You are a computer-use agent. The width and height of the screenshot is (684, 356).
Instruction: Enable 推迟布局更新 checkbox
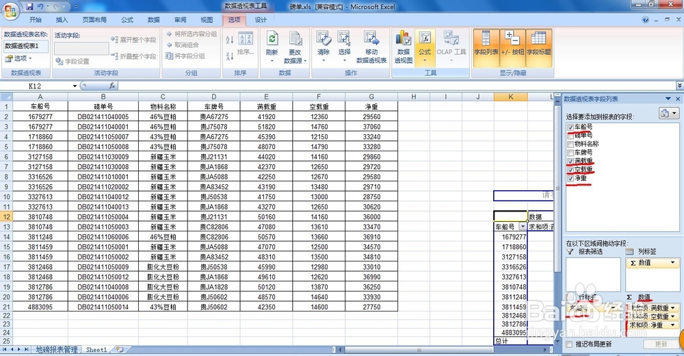point(569,344)
